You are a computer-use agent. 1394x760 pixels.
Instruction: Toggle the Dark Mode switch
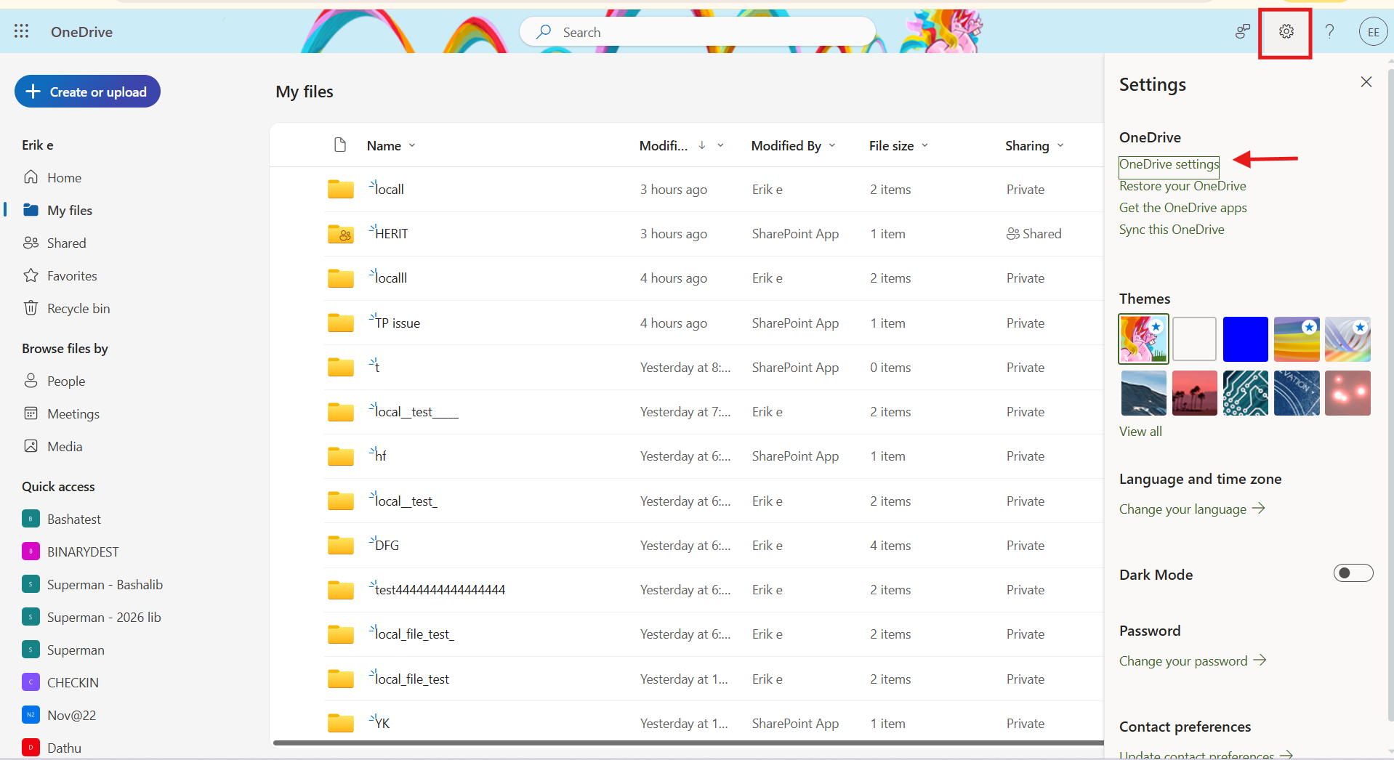(x=1353, y=573)
